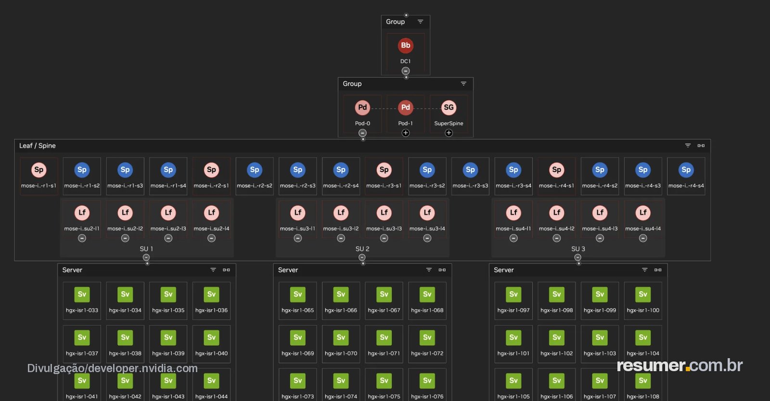Open filter on SU 1 Server panel
Viewport: 770px width, 401px height.
pyautogui.click(x=213, y=270)
